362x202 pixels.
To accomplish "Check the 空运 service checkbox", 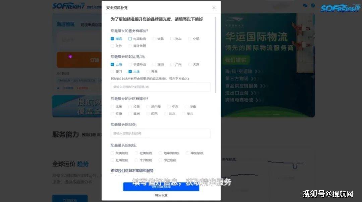I will [190, 38].
